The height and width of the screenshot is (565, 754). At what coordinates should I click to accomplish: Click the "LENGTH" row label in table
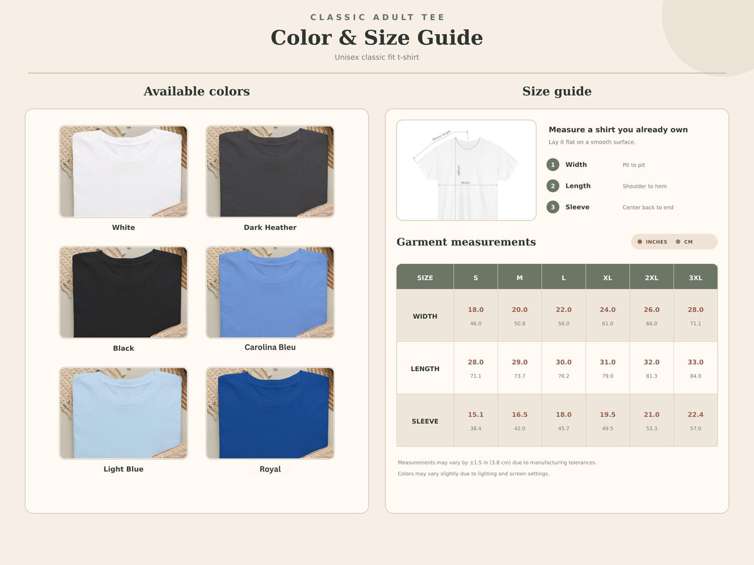pyautogui.click(x=425, y=369)
